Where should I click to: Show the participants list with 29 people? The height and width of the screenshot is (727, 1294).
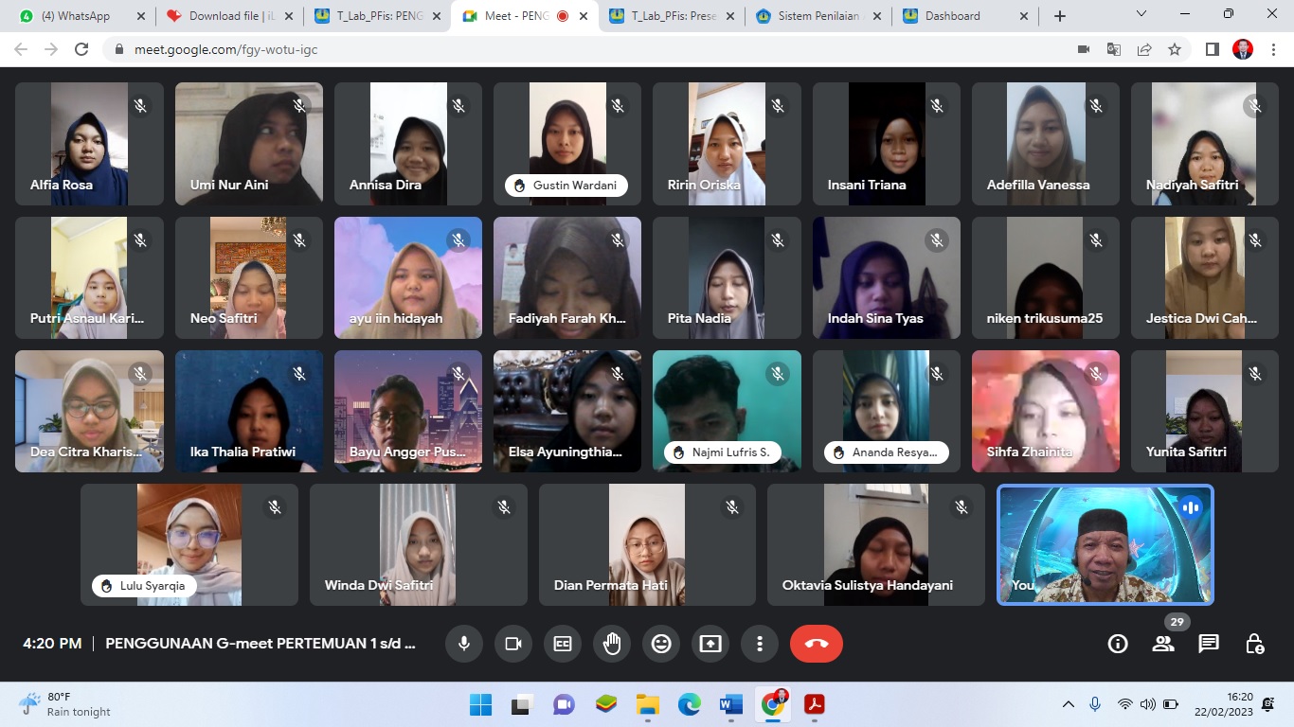1163,644
